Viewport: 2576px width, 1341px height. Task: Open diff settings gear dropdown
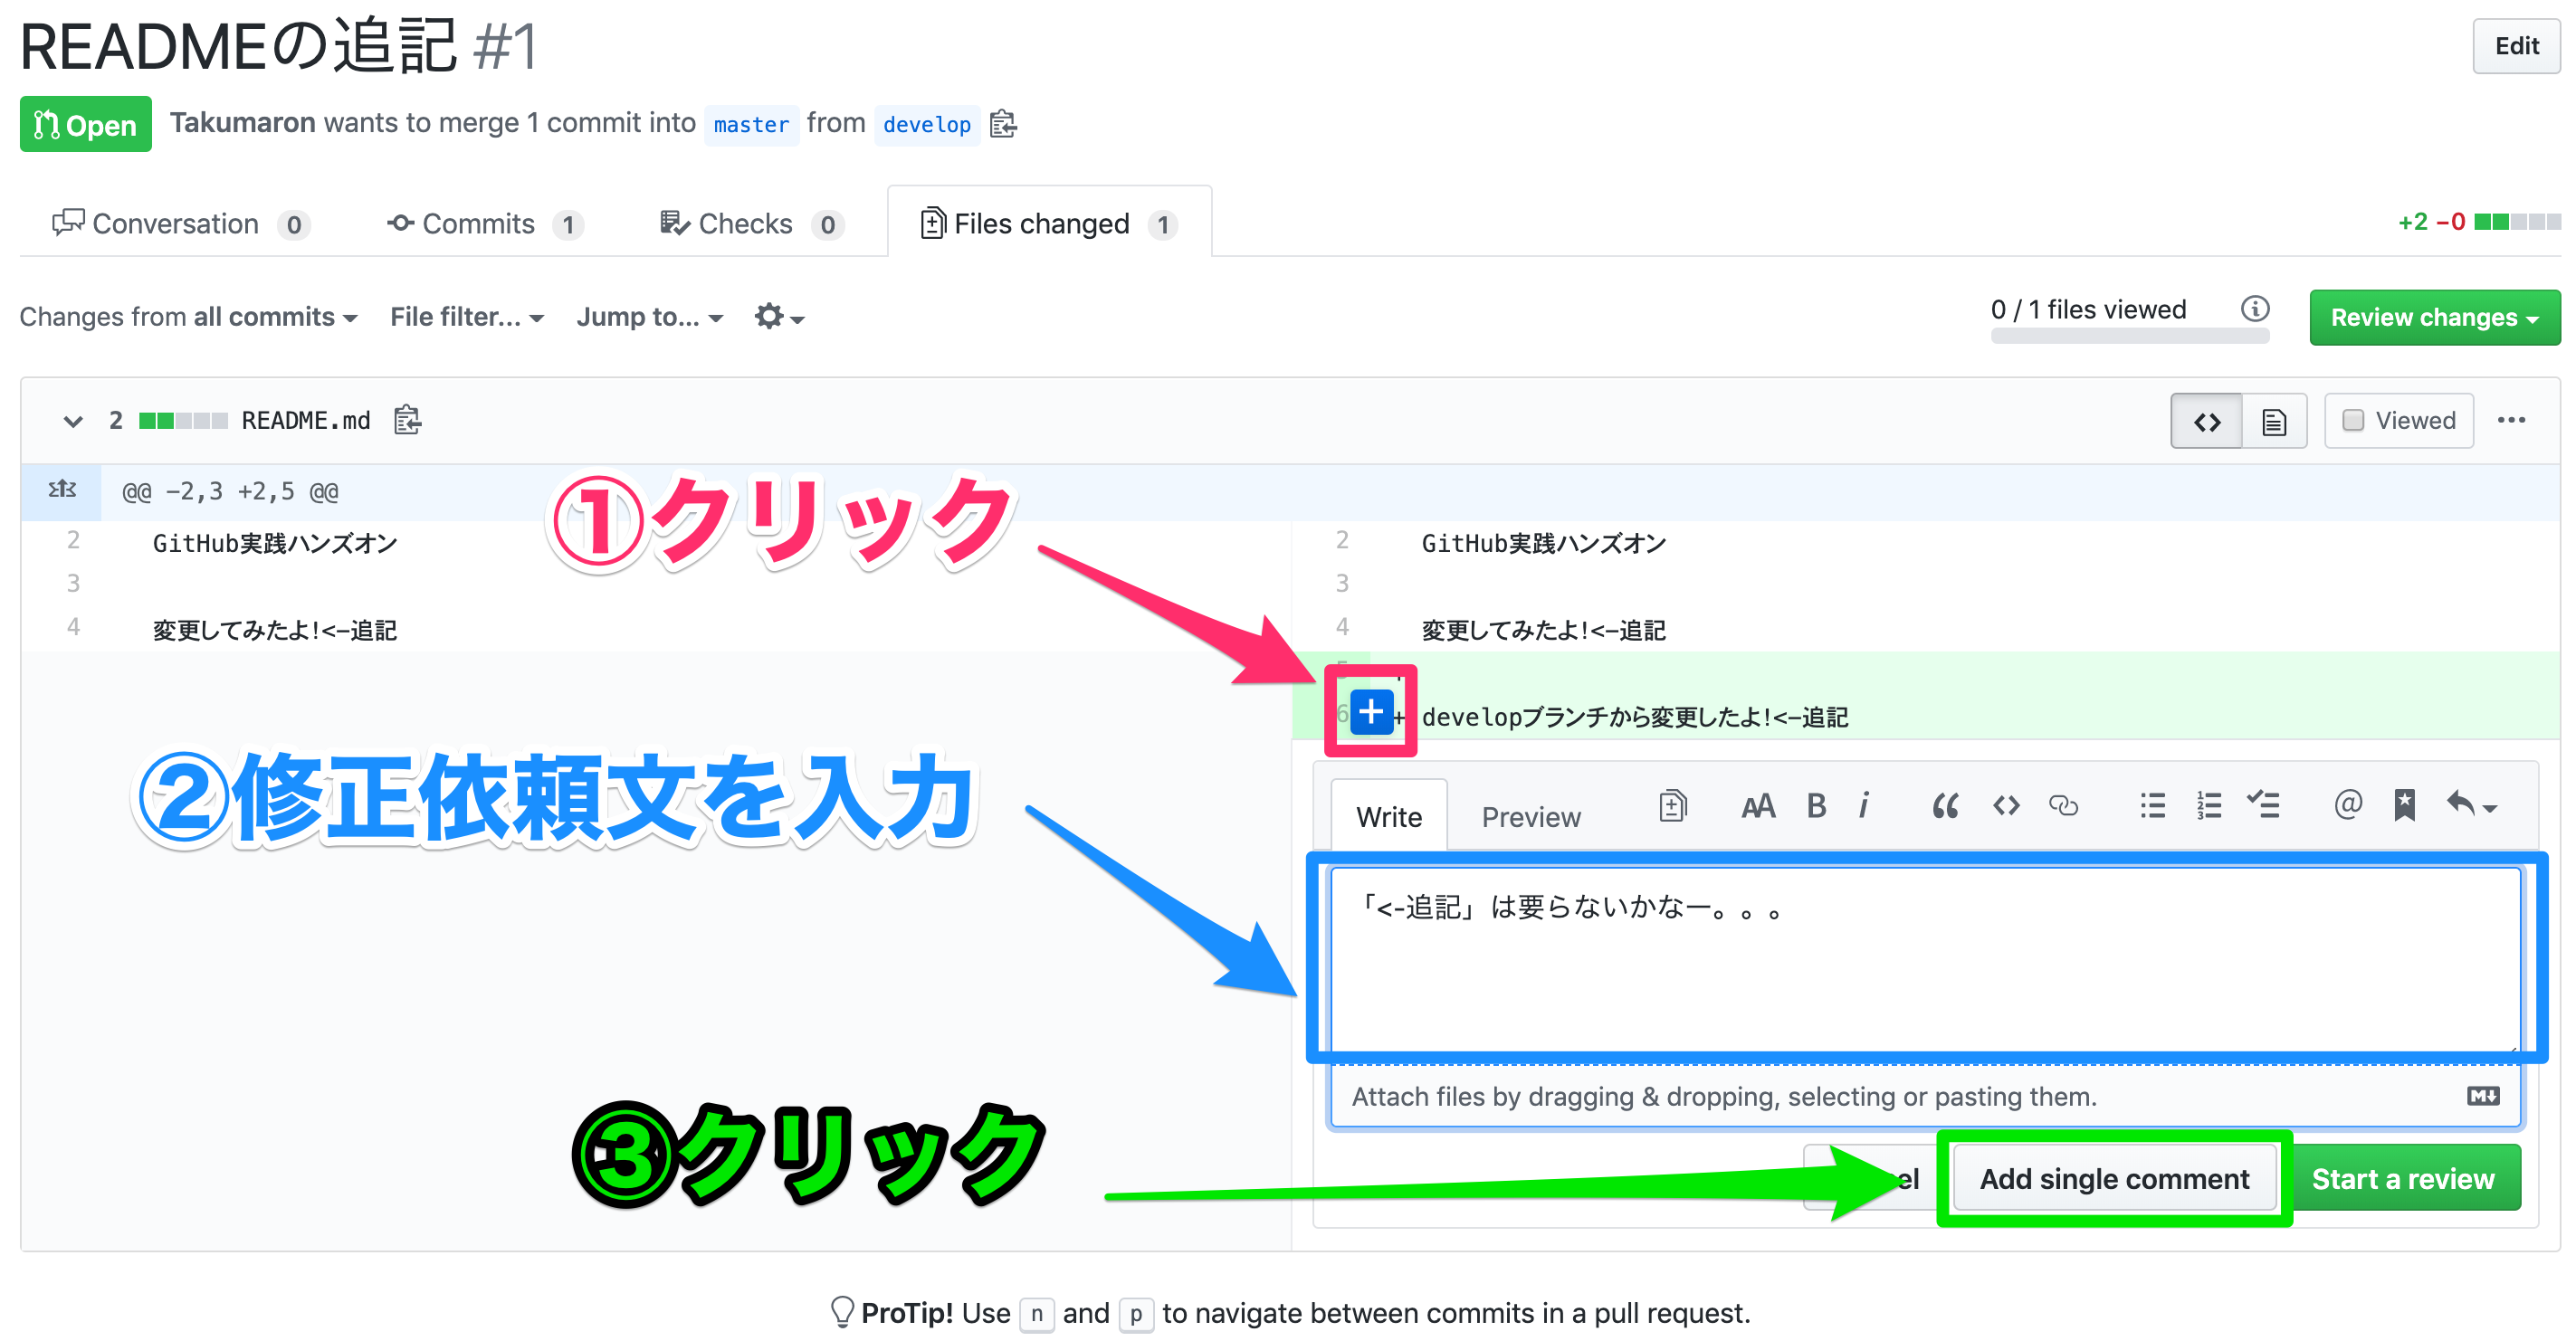pos(779,317)
